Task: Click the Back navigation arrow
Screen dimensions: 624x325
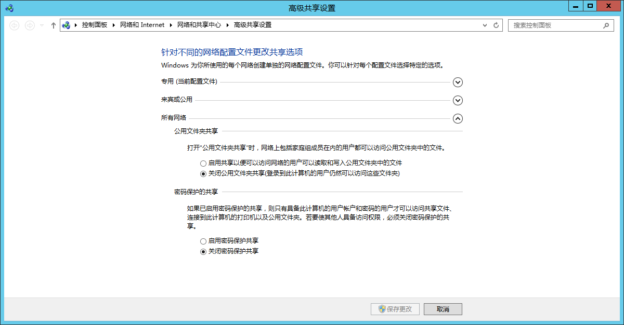Action: point(14,24)
